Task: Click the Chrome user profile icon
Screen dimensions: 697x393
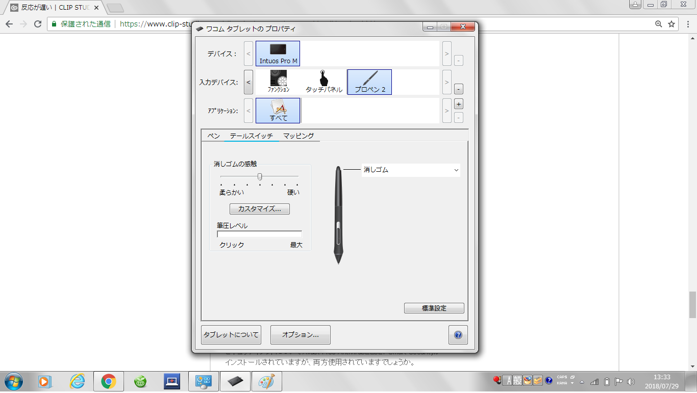Action: point(635,4)
